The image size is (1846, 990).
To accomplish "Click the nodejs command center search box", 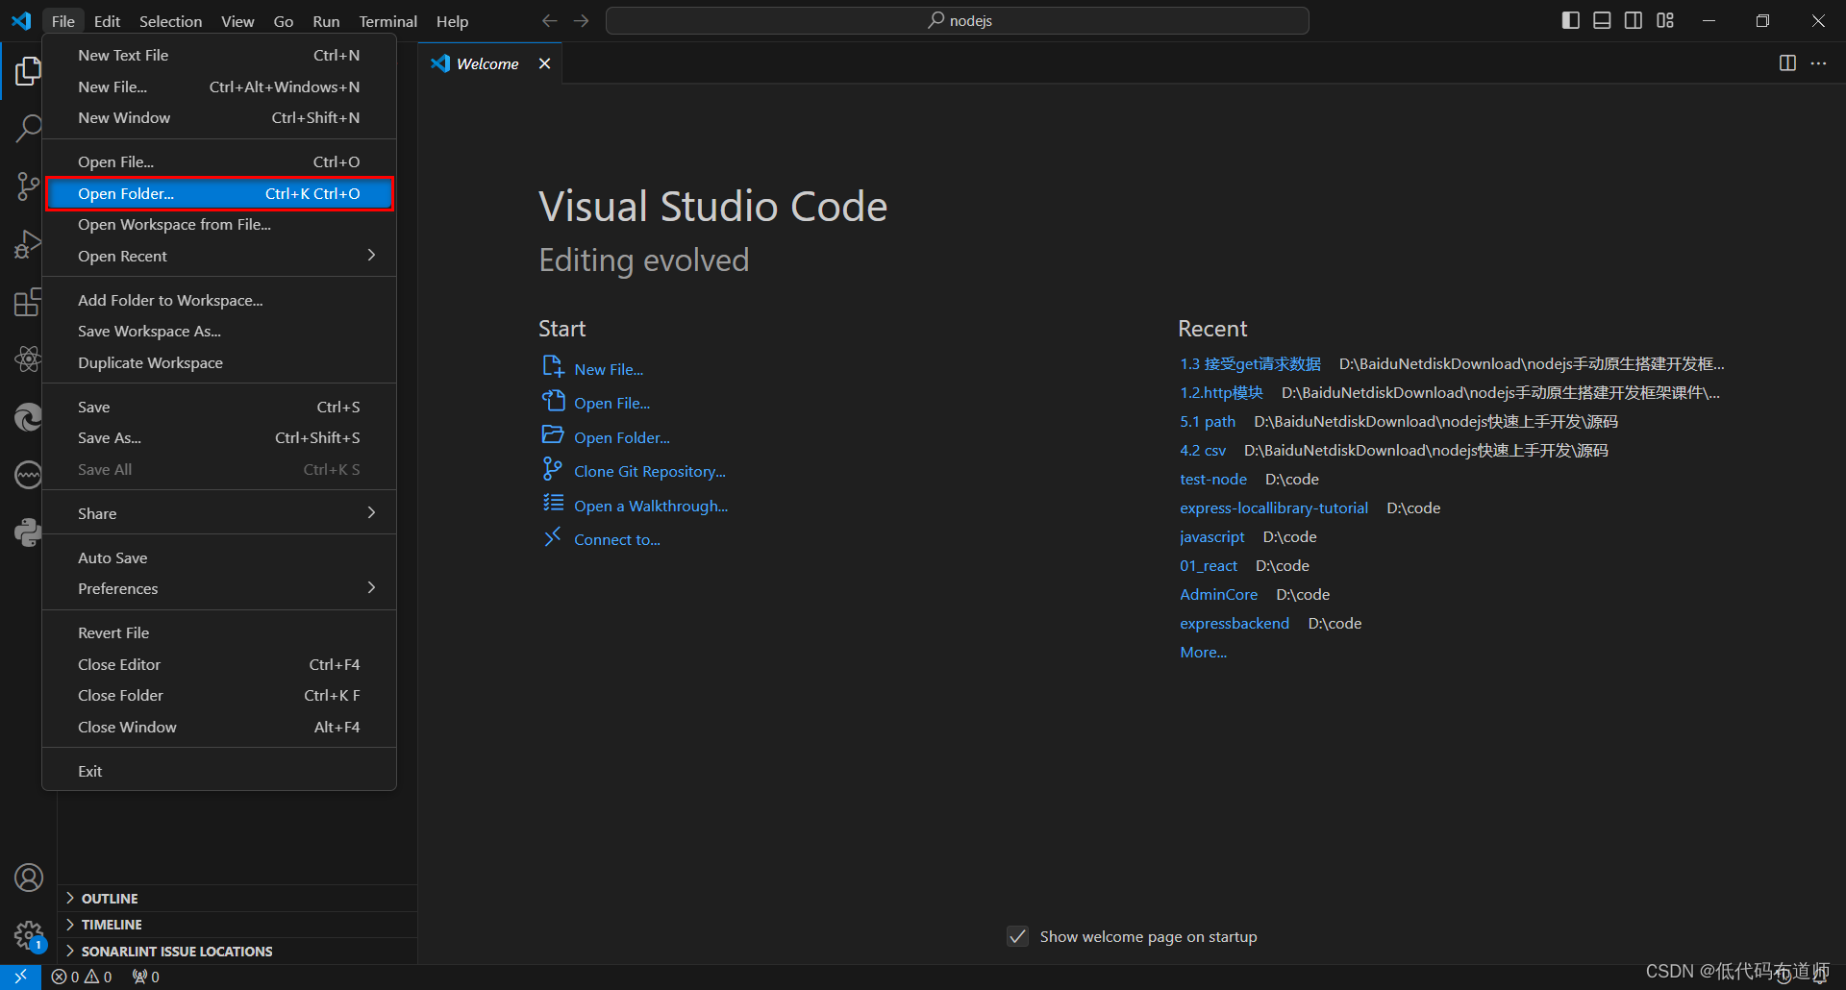I will coord(958,21).
